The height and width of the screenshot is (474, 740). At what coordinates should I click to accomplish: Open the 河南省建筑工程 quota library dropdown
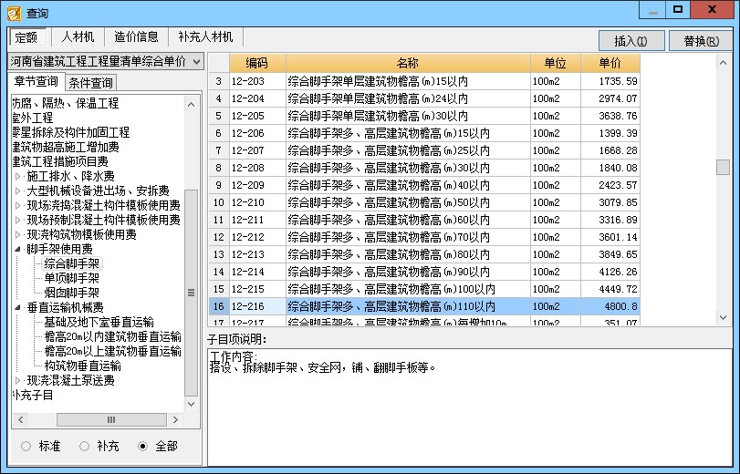tap(196, 61)
